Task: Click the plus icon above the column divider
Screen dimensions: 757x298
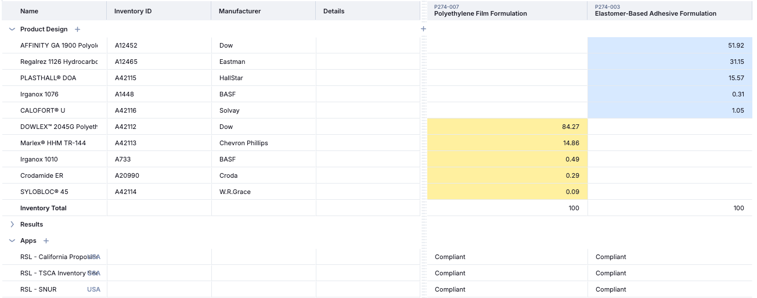Action: pos(423,28)
